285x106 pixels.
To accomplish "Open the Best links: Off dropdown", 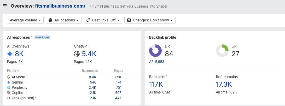I will pyautogui.click(x=103, y=20).
